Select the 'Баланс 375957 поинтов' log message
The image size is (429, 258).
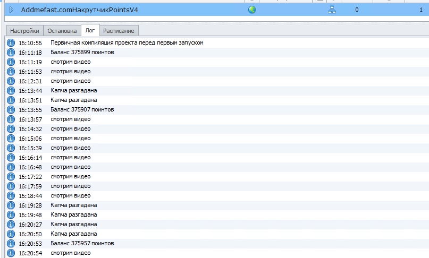click(82, 243)
